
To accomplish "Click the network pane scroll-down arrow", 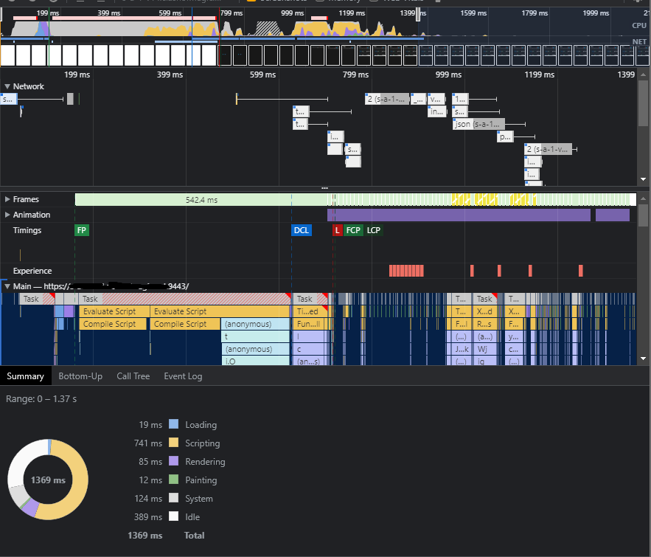I will click(643, 179).
